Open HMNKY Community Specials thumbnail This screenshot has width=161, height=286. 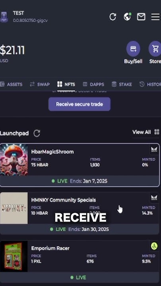(14, 208)
